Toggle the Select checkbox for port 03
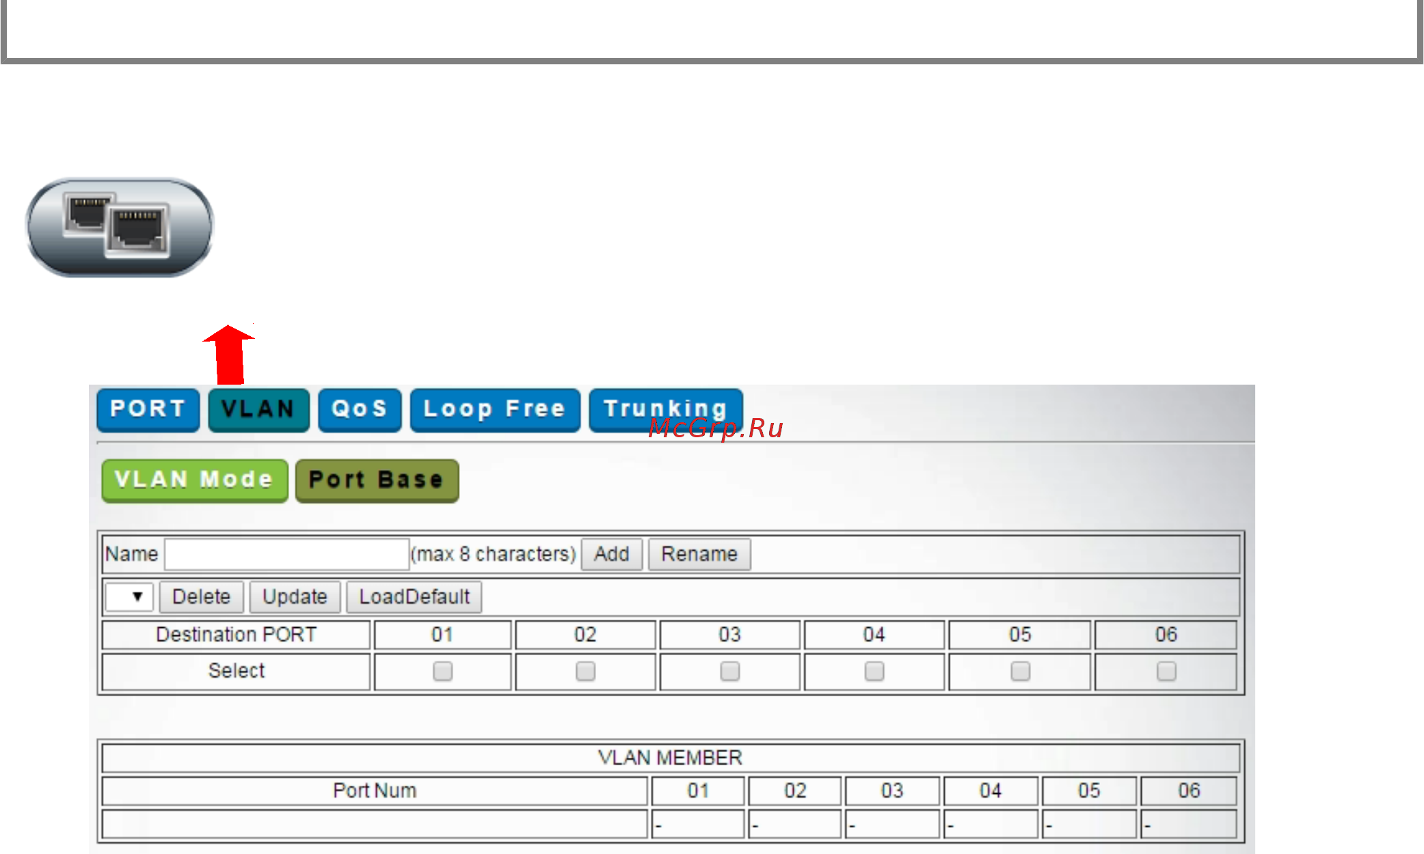1424x854 pixels. coord(730,672)
